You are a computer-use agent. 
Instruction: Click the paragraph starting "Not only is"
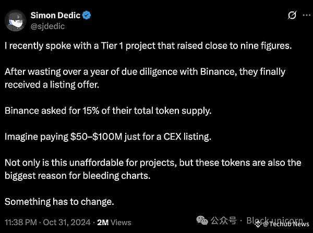point(153,169)
